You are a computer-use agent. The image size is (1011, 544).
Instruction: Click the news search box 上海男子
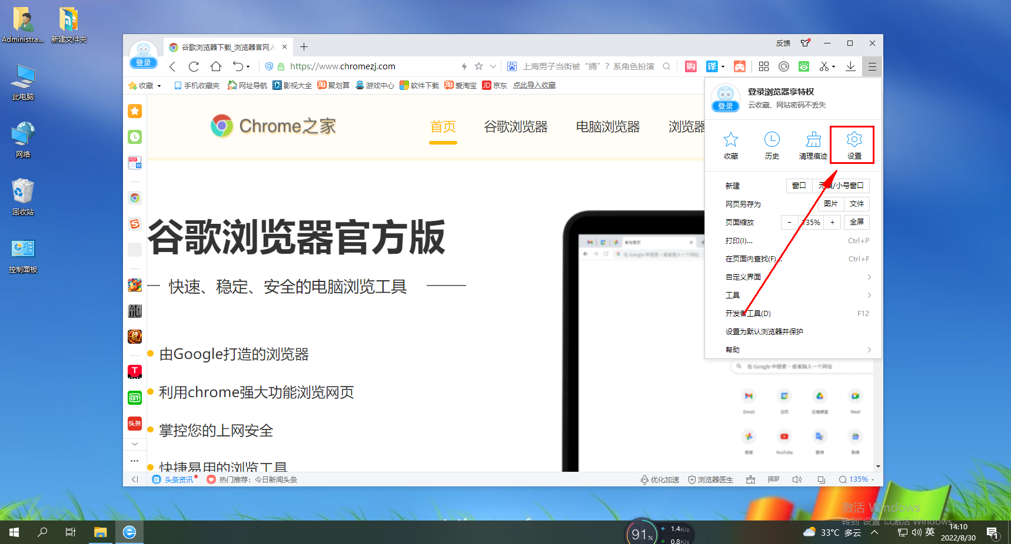coord(588,66)
